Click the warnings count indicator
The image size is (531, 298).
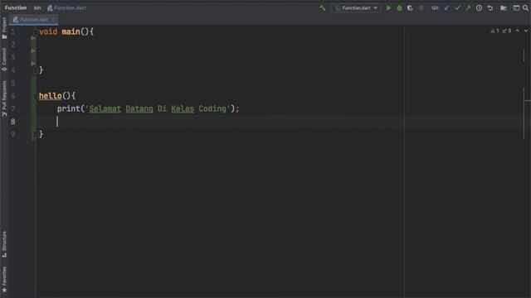pos(494,31)
